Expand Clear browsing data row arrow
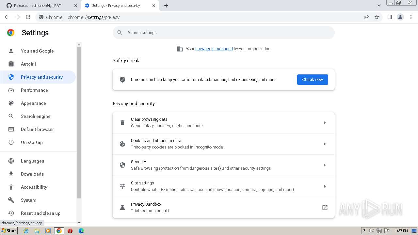Image resolution: width=418 pixels, height=235 pixels. tap(325, 123)
